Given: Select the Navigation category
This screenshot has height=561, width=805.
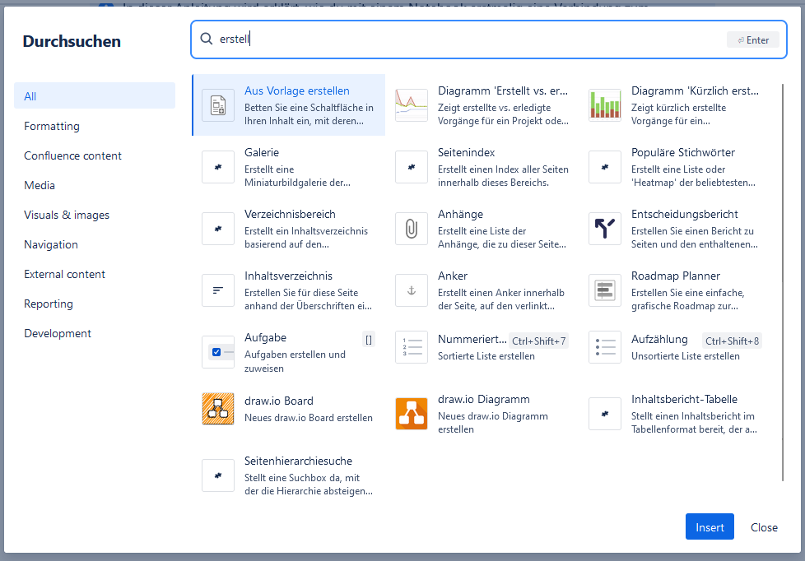Looking at the screenshot, I should coord(95,244).
